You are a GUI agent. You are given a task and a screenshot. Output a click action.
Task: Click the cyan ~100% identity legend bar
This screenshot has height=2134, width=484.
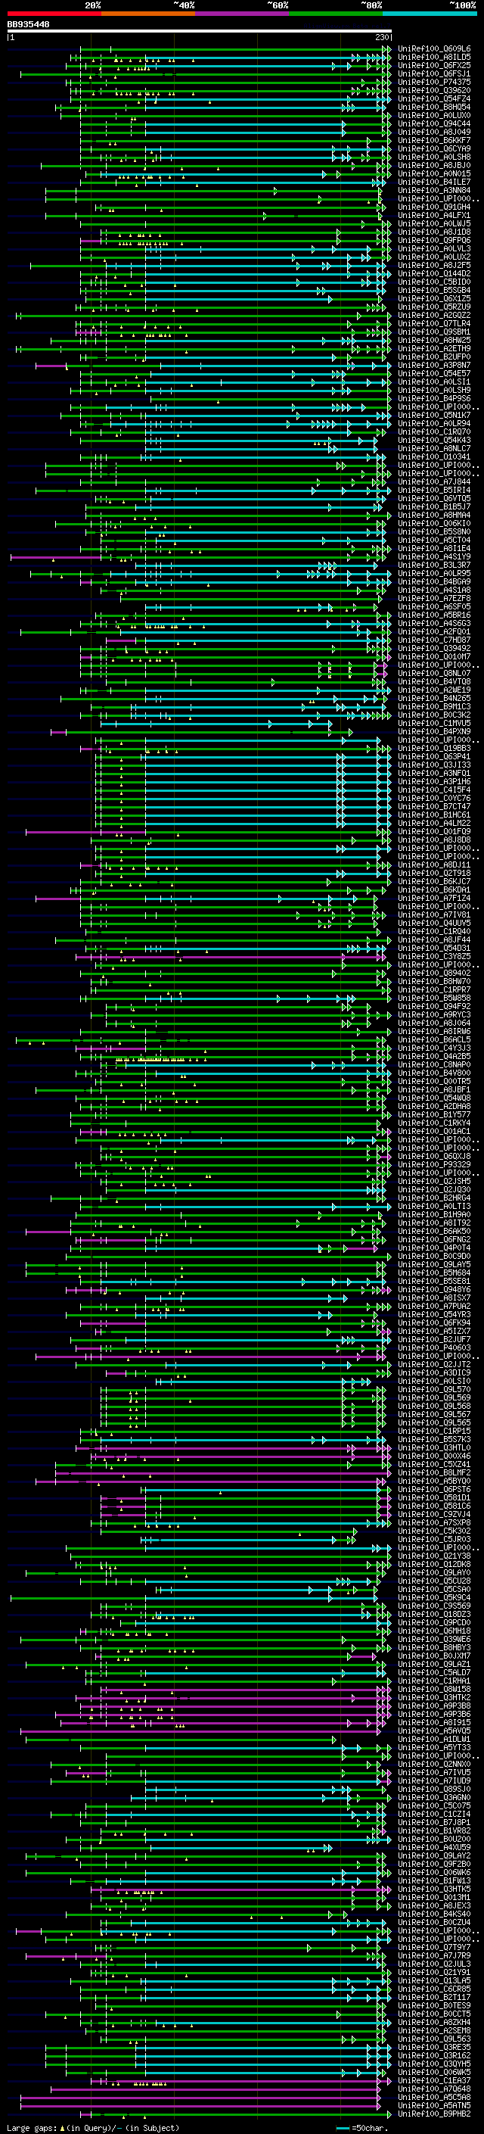(x=430, y=14)
